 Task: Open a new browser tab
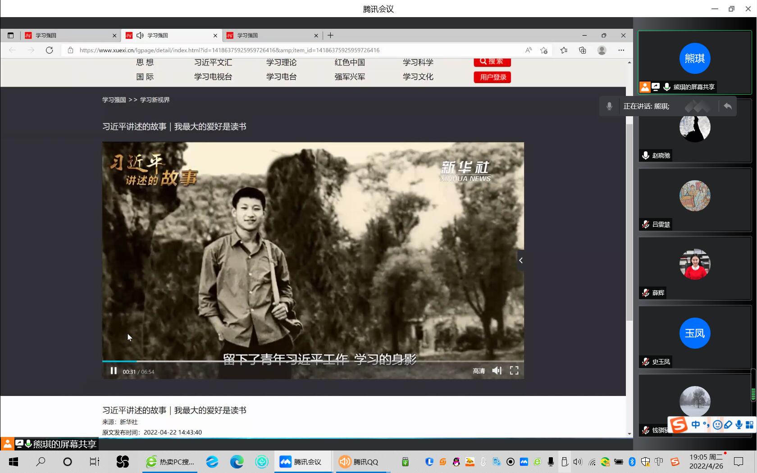coord(330,35)
